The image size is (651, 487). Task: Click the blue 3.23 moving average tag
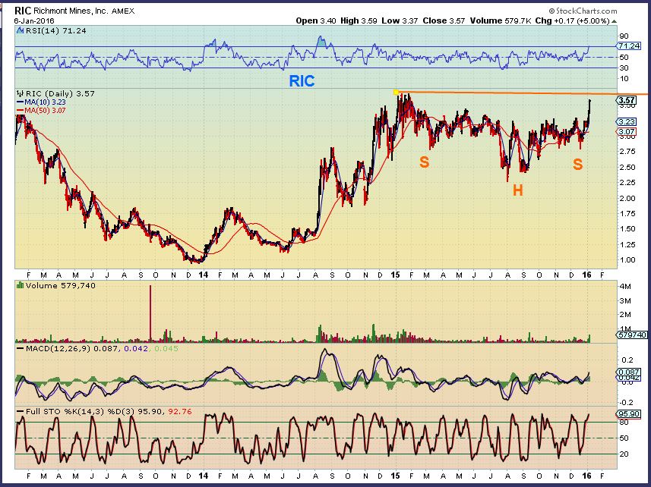click(x=627, y=122)
